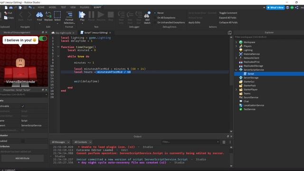Open the VIEW ribbon tab
Screen dimensions: 304x171
pyautogui.click(x=73, y=8)
